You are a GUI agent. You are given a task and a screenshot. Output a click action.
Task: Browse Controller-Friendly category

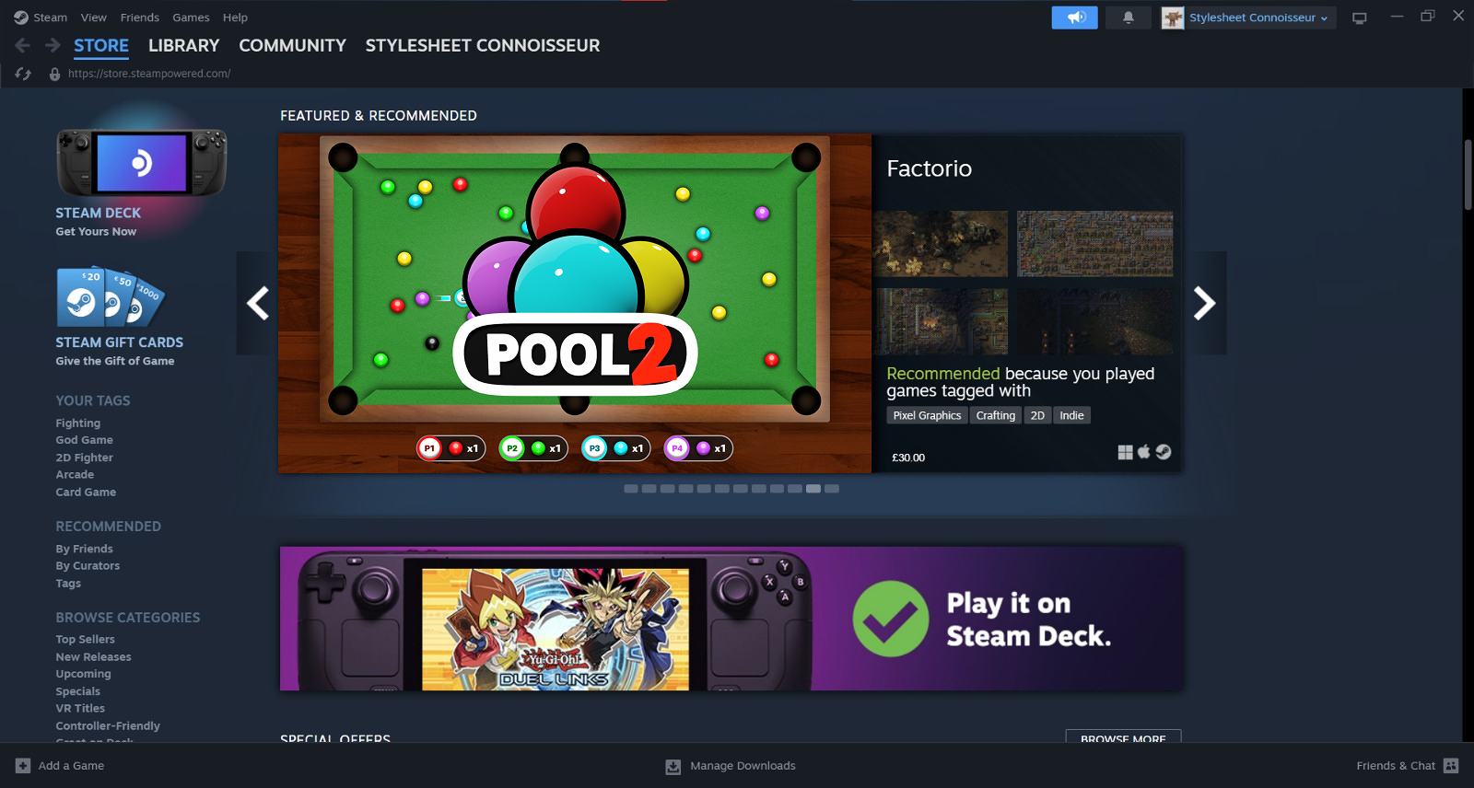coord(108,726)
